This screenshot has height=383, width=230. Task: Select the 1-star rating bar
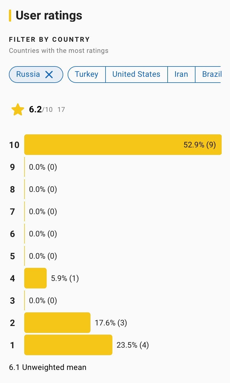(68, 345)
